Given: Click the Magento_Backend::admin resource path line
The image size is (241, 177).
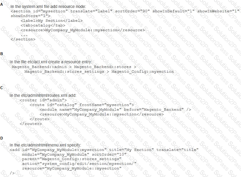Looking at the screenshot, I should 74,67.
